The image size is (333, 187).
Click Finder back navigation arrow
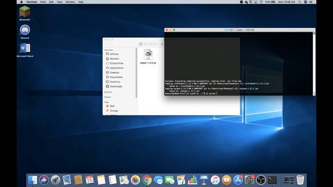pos(106,44)
